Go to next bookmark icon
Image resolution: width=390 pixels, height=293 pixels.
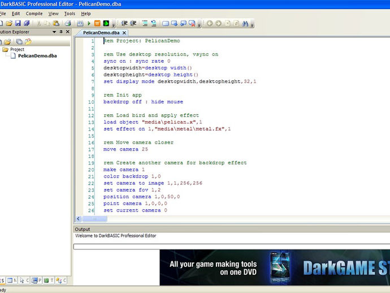[174, 23]
